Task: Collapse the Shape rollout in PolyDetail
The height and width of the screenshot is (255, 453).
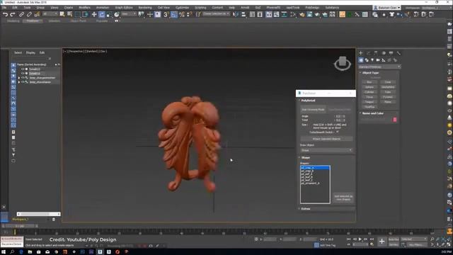Action: click(305, 157)
